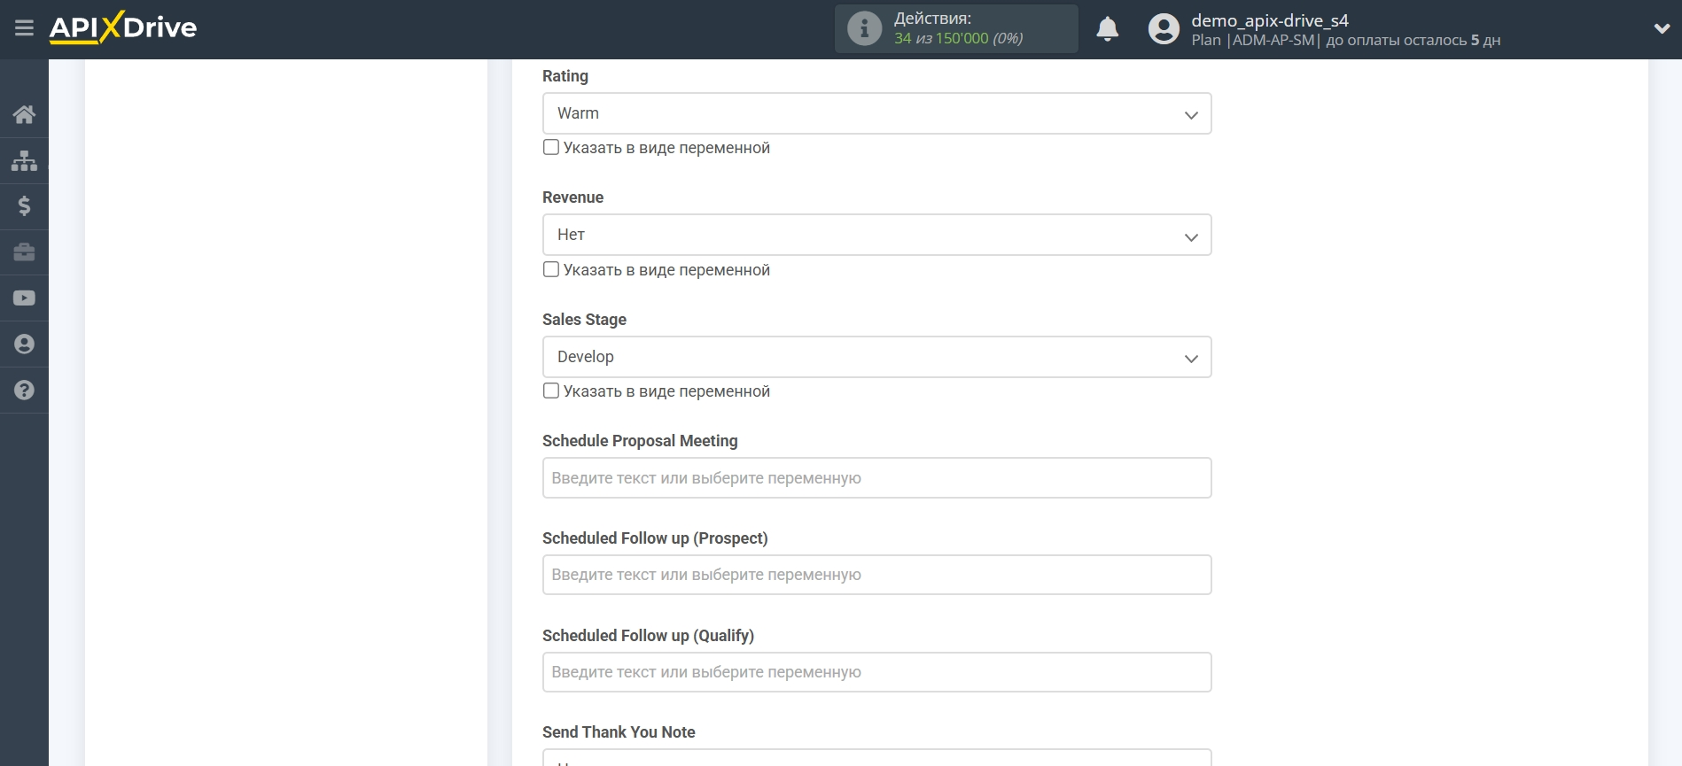Screen dimensions: 1682x766
Task: Open the Rating dropdown showing Warm
Action: pos(876,113)
